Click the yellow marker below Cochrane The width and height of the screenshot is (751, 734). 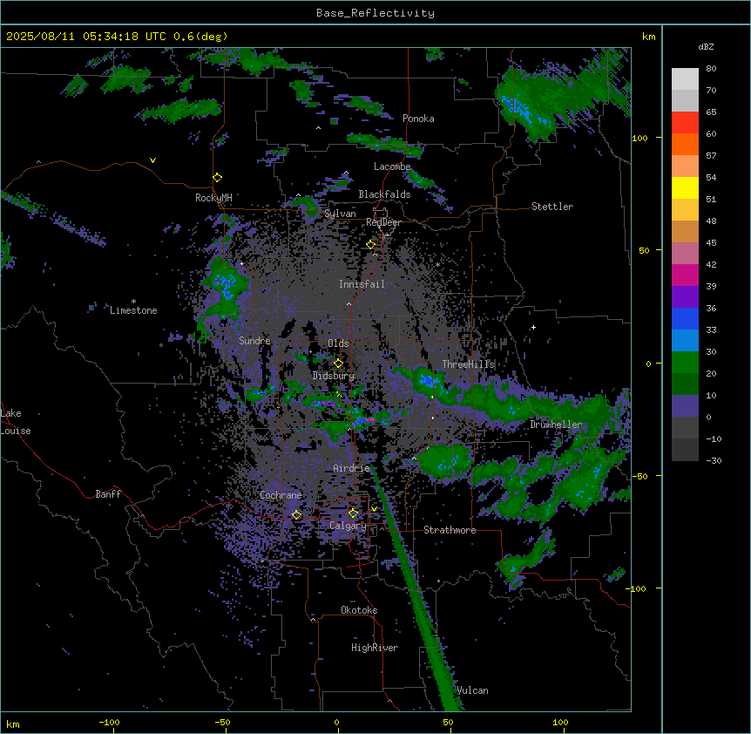tap(296, 515)
